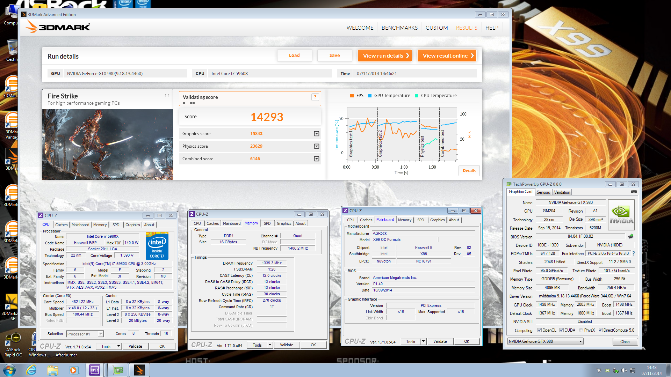Screen dimensions: 671x377
Task: Click Tools button in first CPU-Z window
Action: (x=106, y=346)
